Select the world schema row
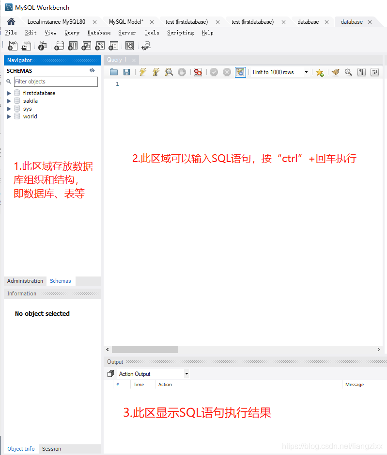Screen dimensions: 387x455 point(30,116)
